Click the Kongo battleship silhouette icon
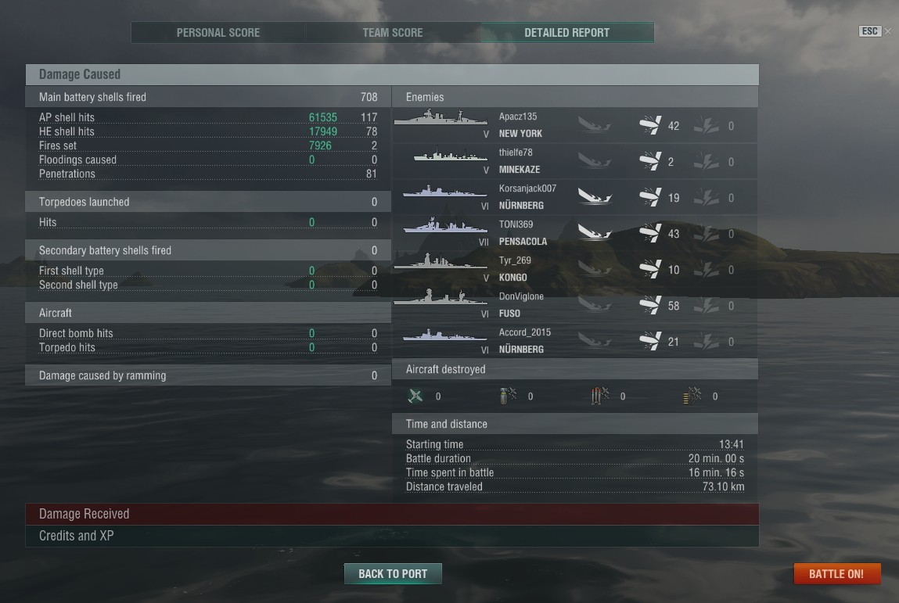 coord(441,261)
